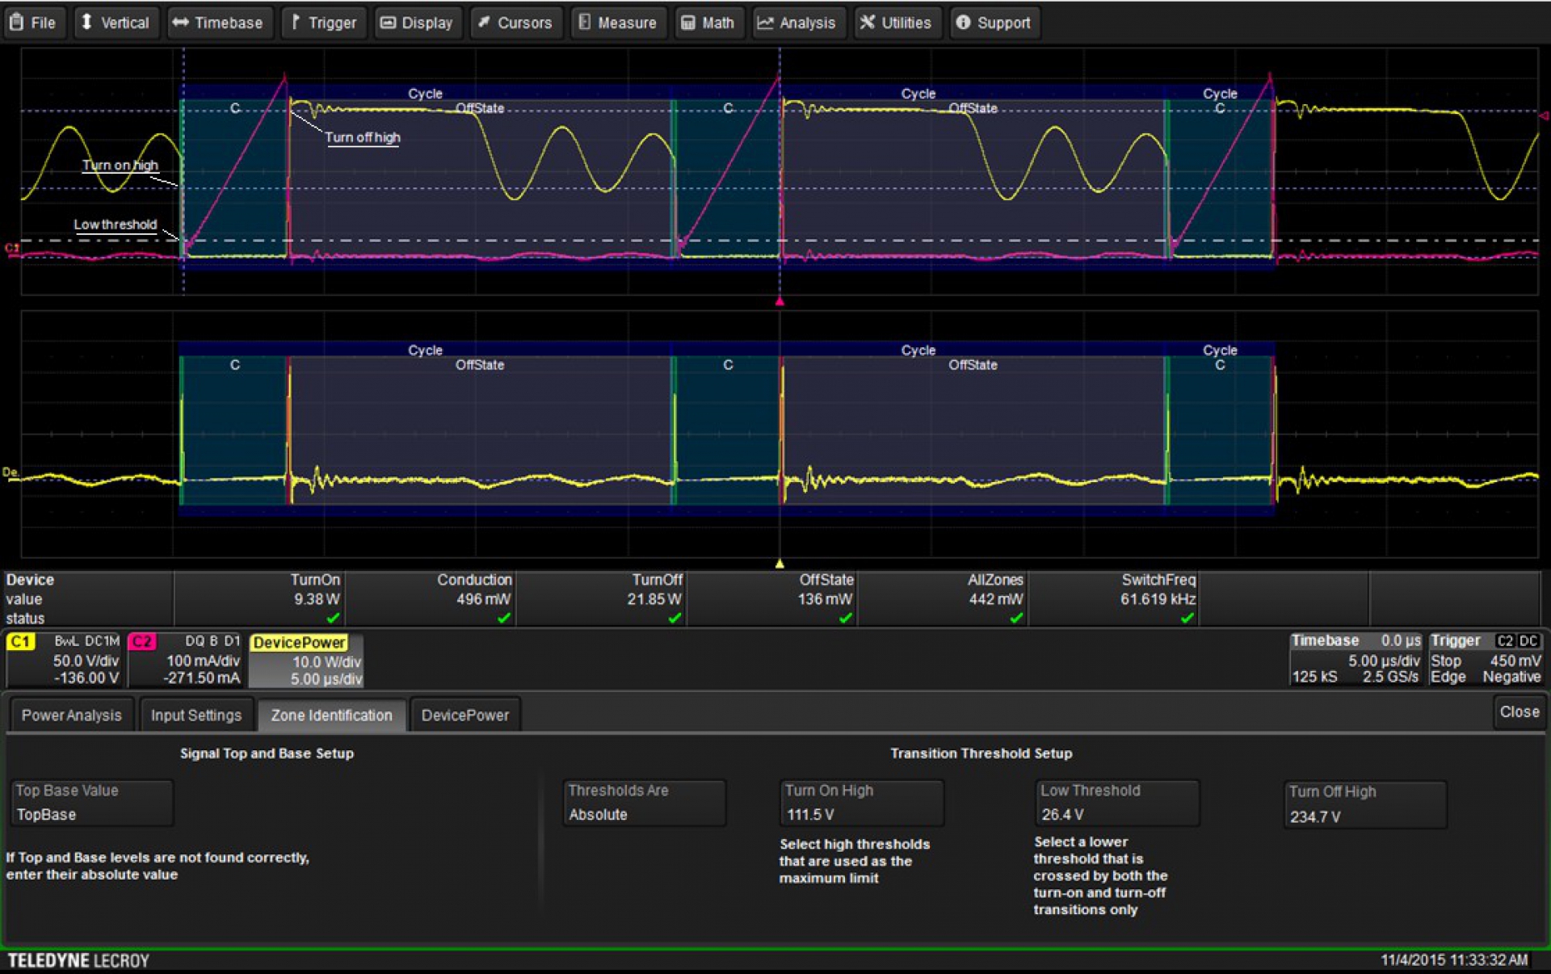
Task: Close the Zone Identification dialog
Action: pyautogui.click(x=1519, y=712)
